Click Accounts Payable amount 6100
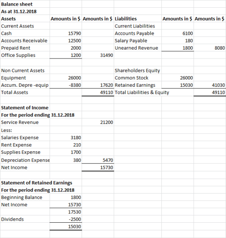Viewport: 226px width, 238px height. [188, 33]
